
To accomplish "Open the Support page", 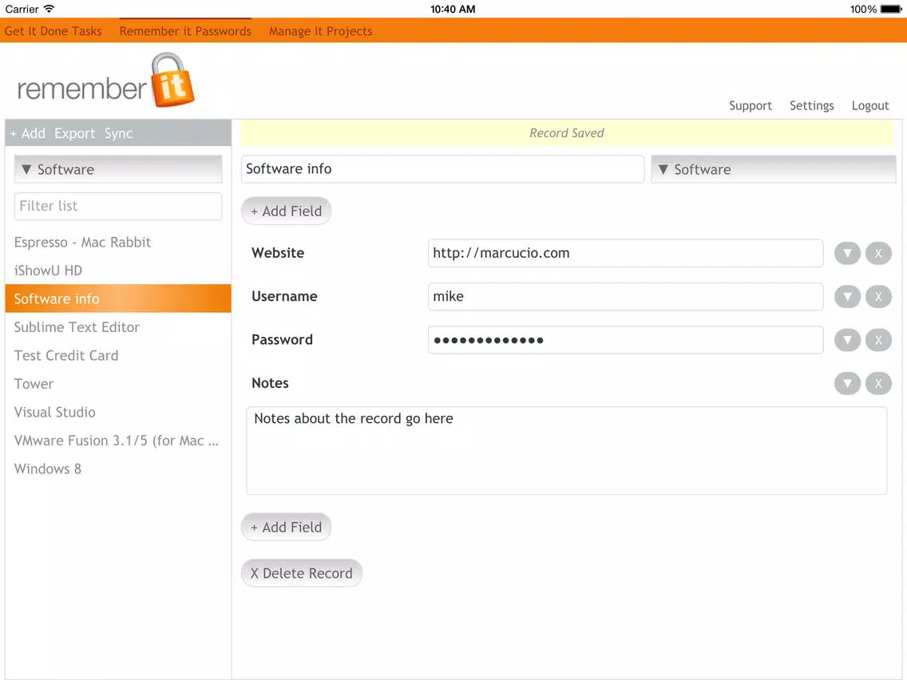I will 751,106.
